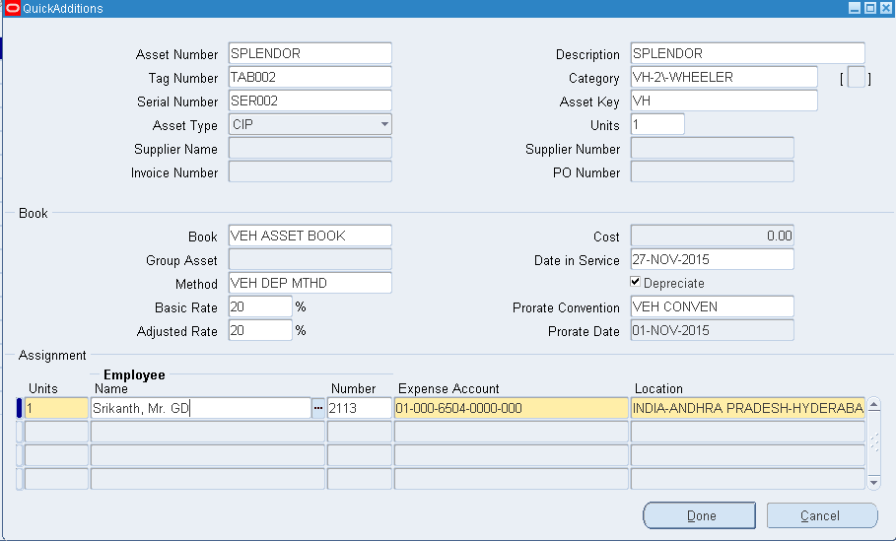This screenshot has height=542, width=896.
Task: Click the Category field VH-2\-WHEELER
Action: click(x=723, y=77)
